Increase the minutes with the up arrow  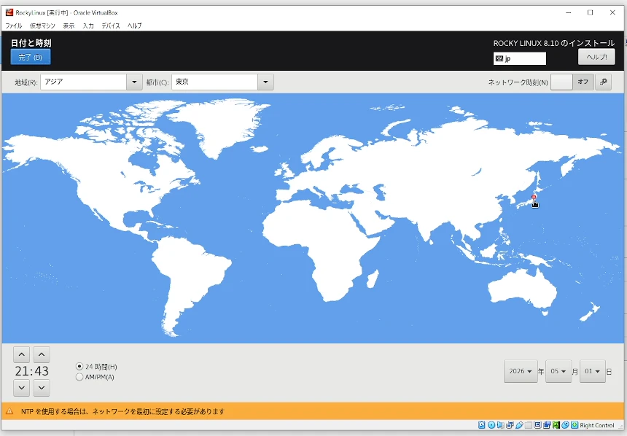click(x=42, y=354)
